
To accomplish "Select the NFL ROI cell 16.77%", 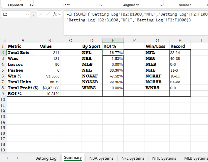I will (x=113, y=53).
